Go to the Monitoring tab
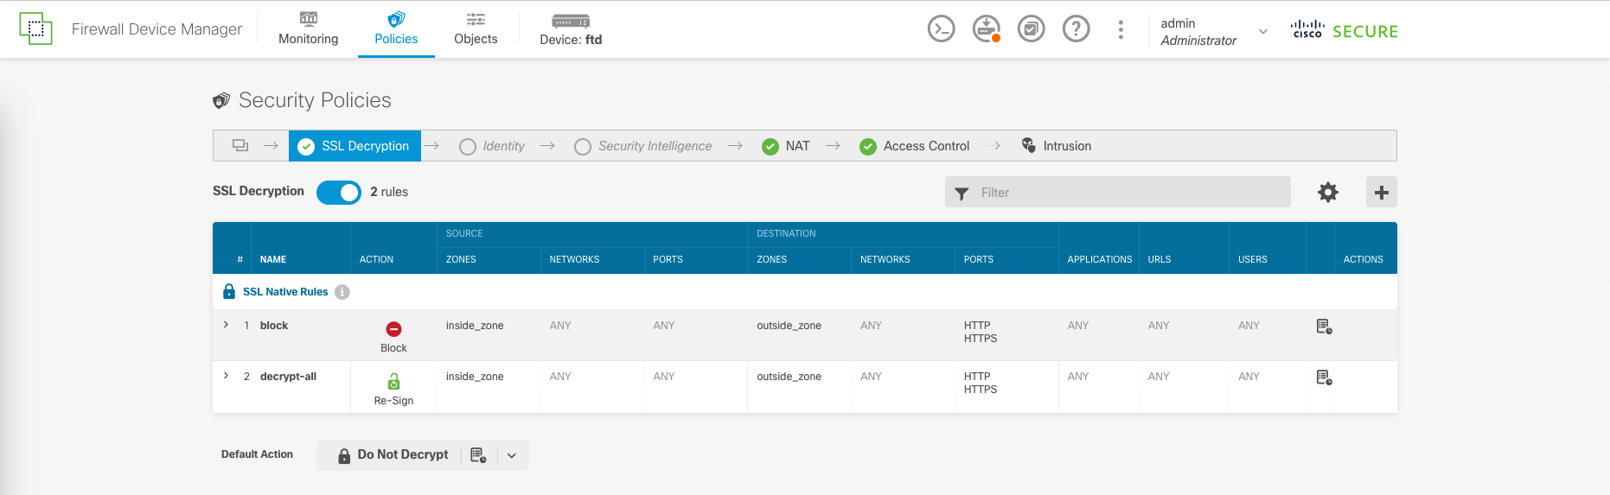 pyautogui.click(x=309, y=29)
